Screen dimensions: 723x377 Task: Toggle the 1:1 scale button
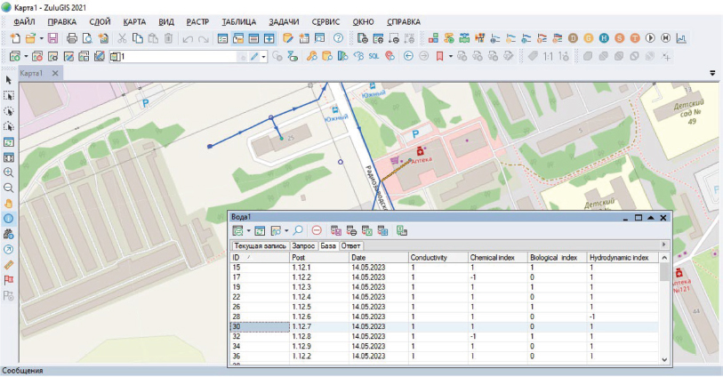549,56
